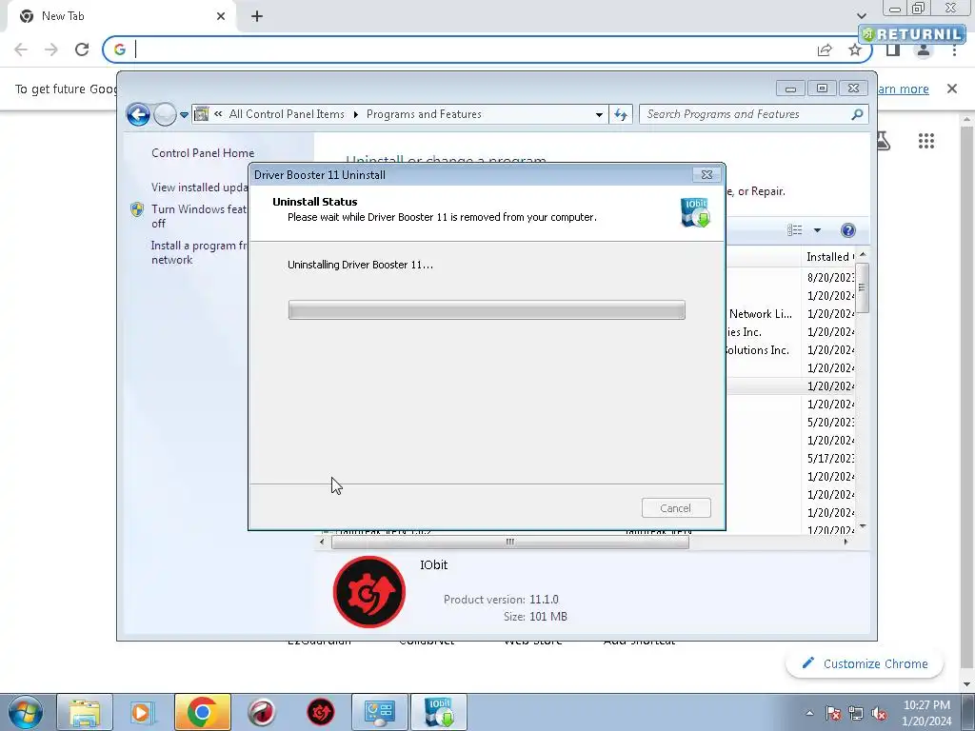Switch to Control Panel taskbar button
The height and width of the screenshot is (731, 975).
pos(380,712)
